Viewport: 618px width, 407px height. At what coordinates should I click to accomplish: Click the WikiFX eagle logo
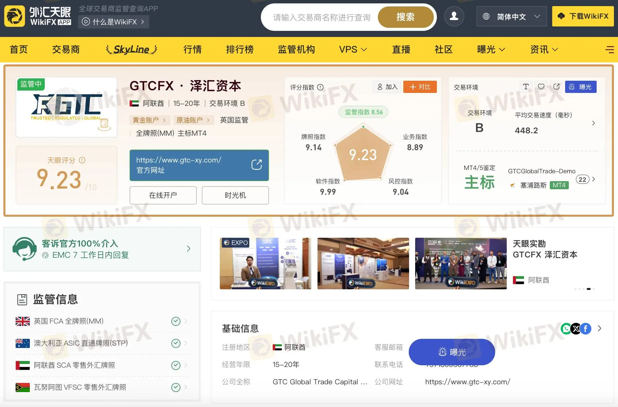tap(15, 16)
